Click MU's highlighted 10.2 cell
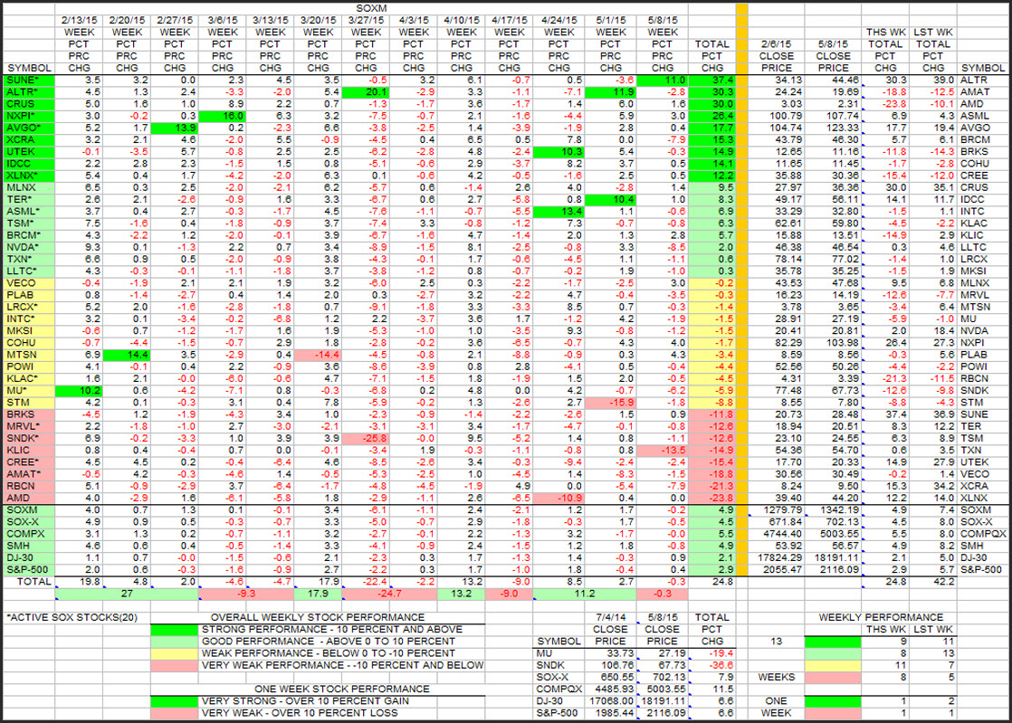 [x=79, y=390]
